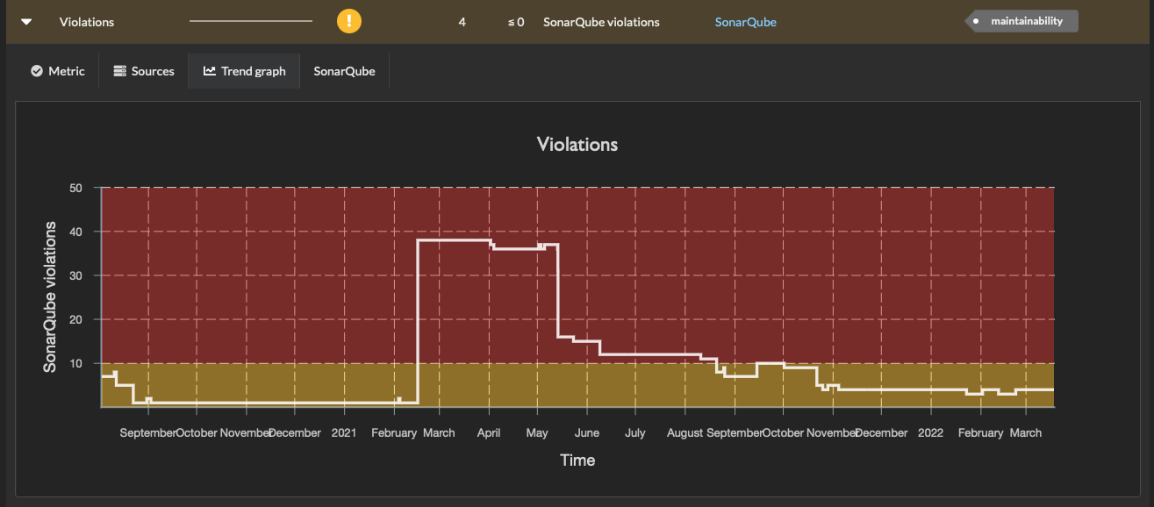The width and height of the screenshot is (1154, 507).
Task: Click the trend line peak at 38
Action: click(454, 239)
